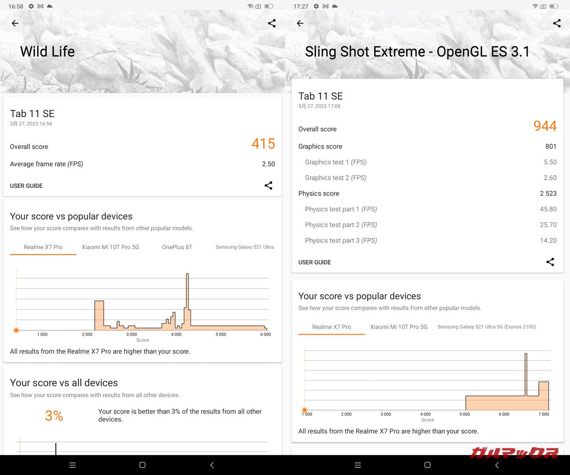Share Wild Life score card via icon
The width and height of the screenshot is (570, 475).
[x=268, y=186]
